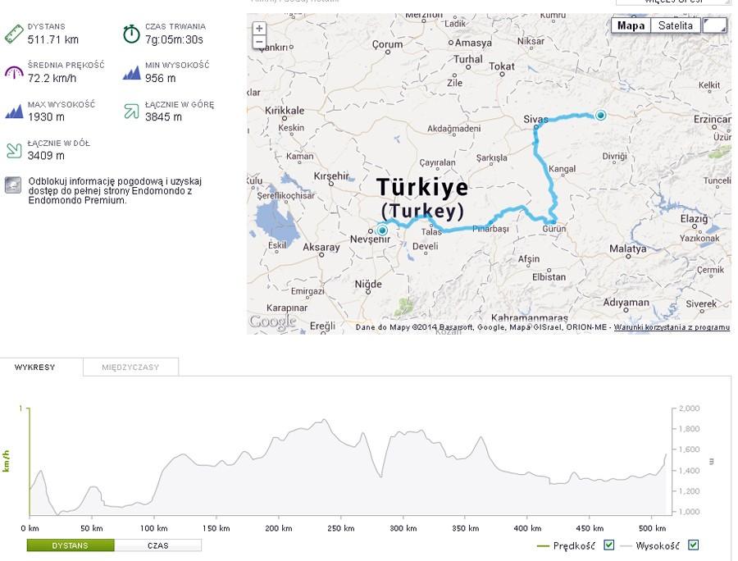The image size is (738, 561).
Task: Click the max altitude mountain icon
Action: (x=14, y=112)
